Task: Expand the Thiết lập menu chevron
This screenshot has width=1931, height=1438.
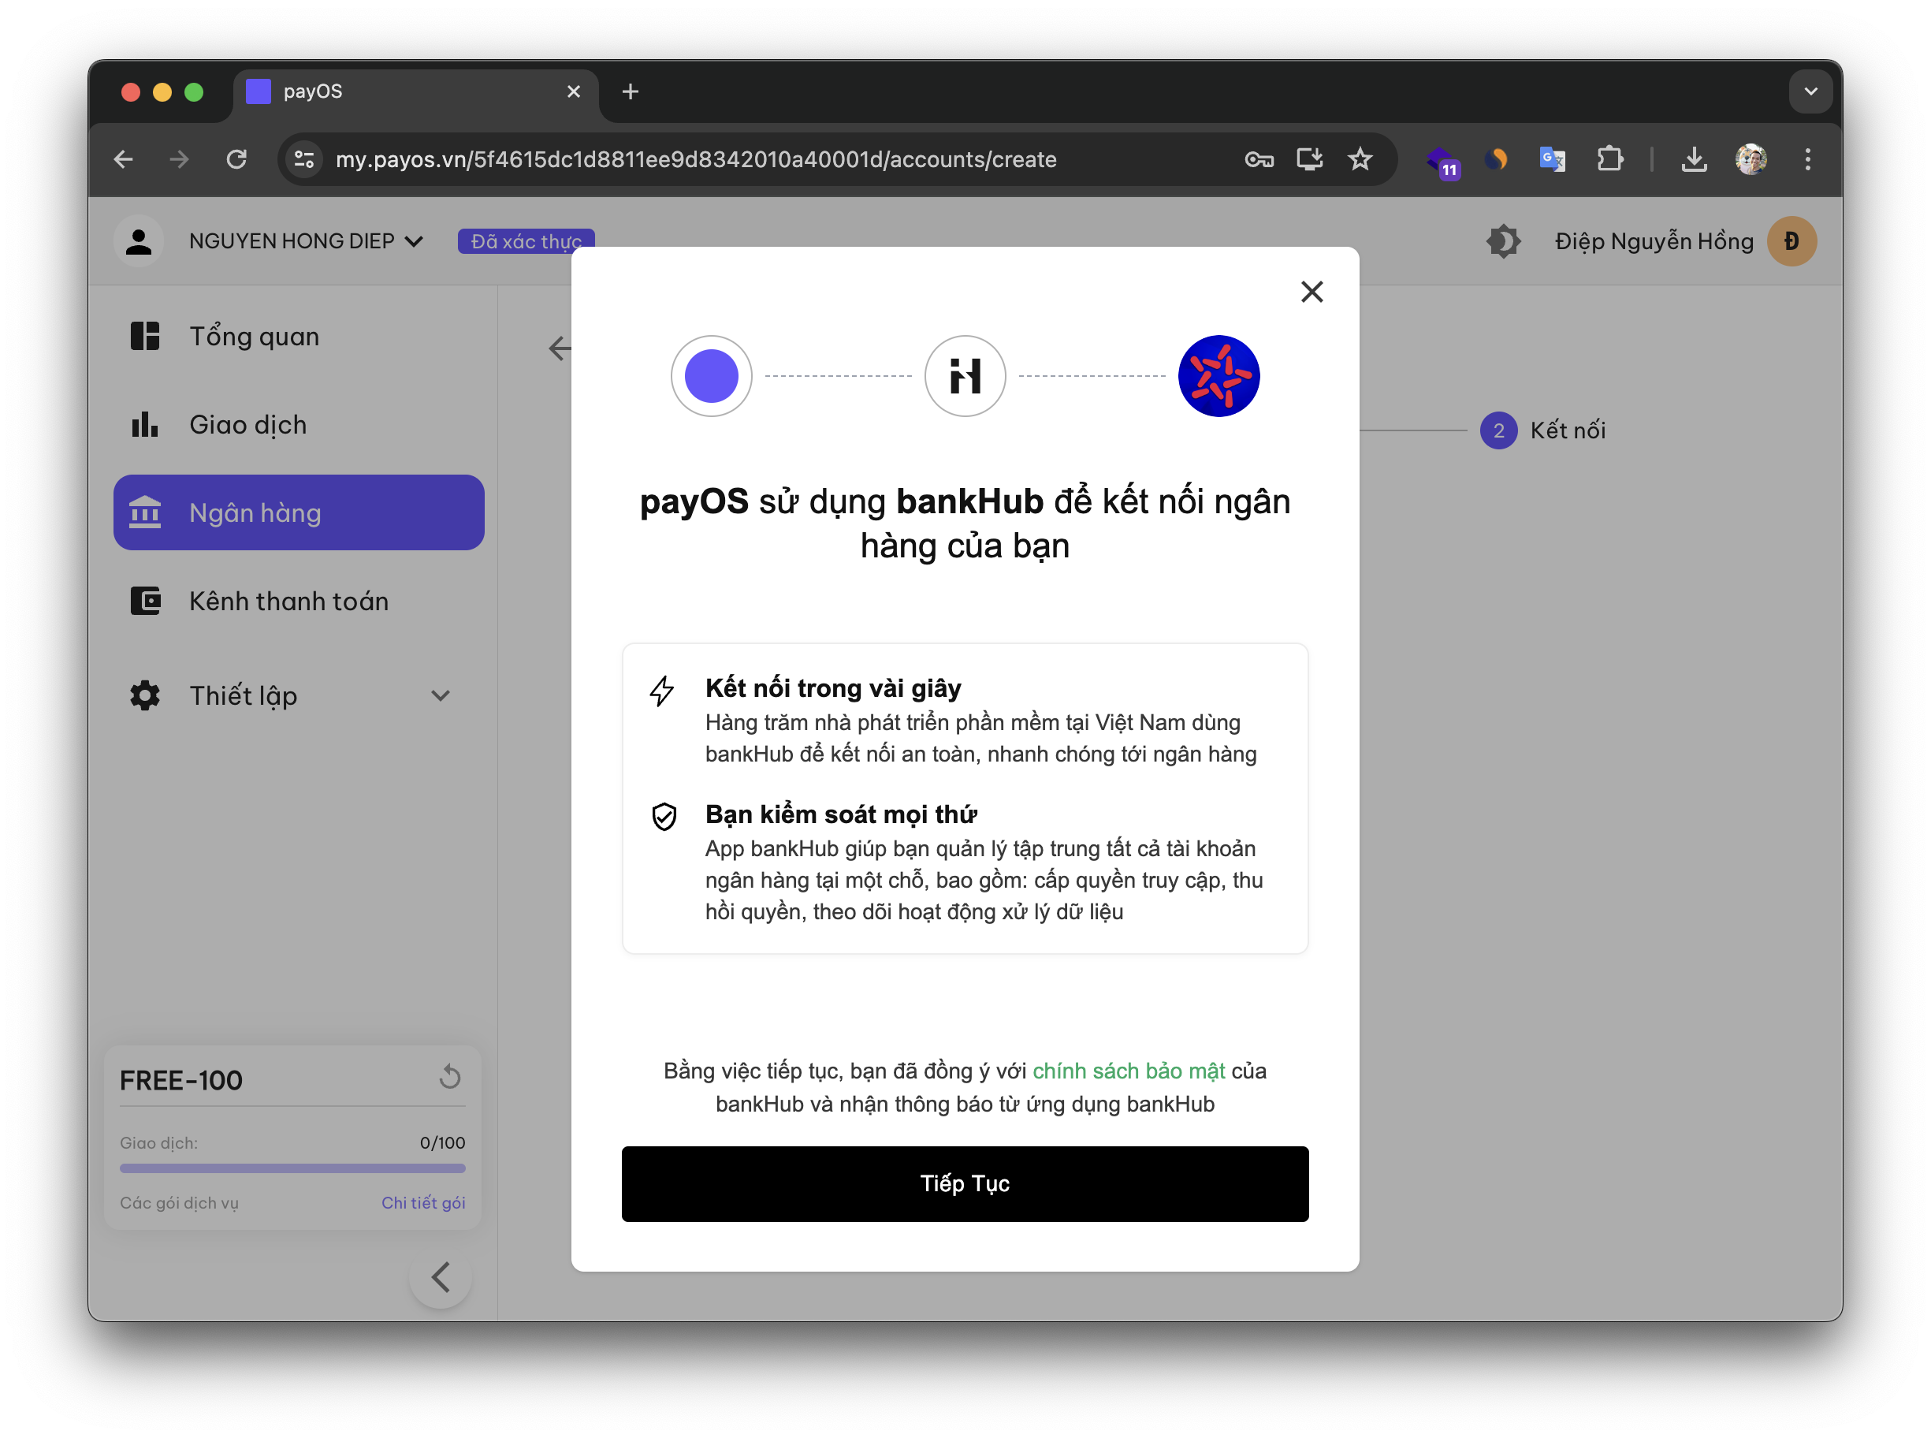Action: [441, 695]
